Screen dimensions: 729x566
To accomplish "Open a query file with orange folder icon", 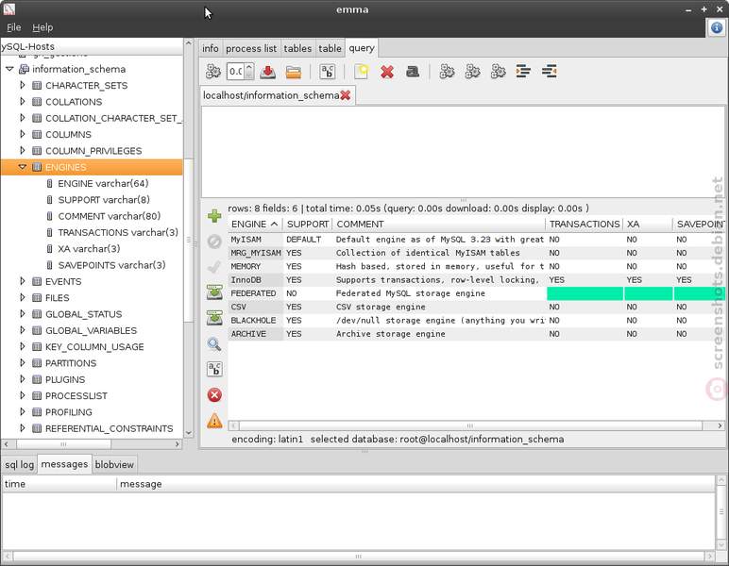I will pos(294,72).
